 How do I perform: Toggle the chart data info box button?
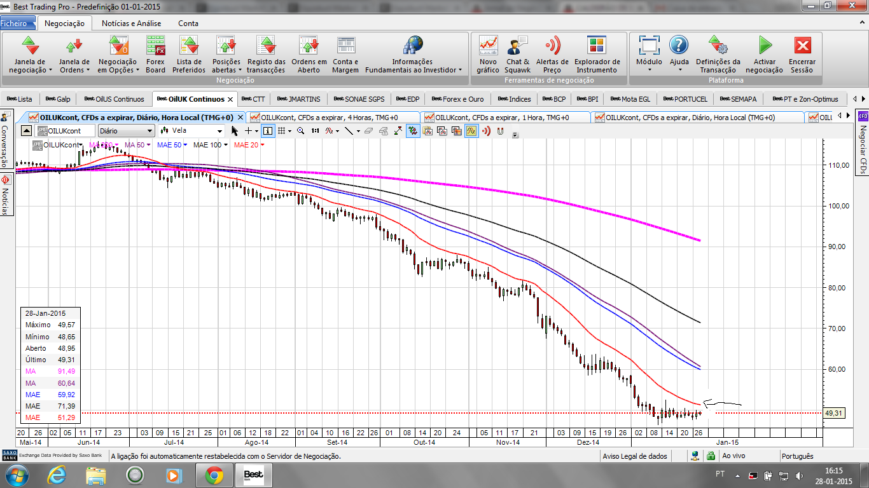(x=267, y=131)
